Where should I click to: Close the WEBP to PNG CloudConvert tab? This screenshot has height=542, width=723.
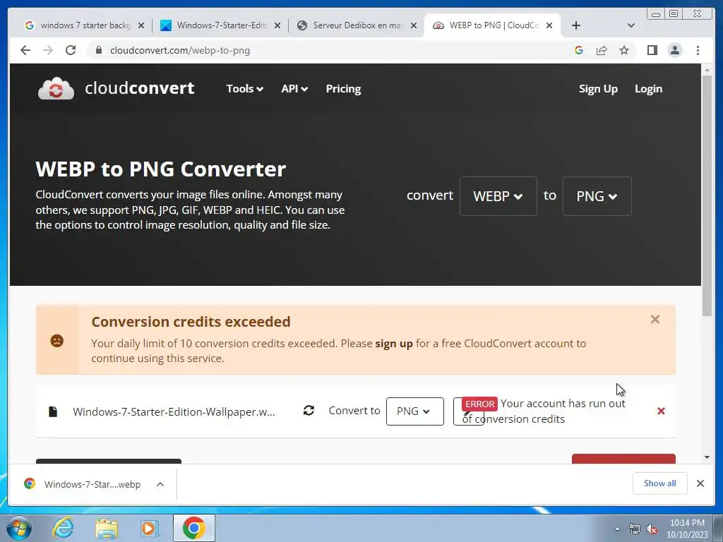(x=549, y=25)
